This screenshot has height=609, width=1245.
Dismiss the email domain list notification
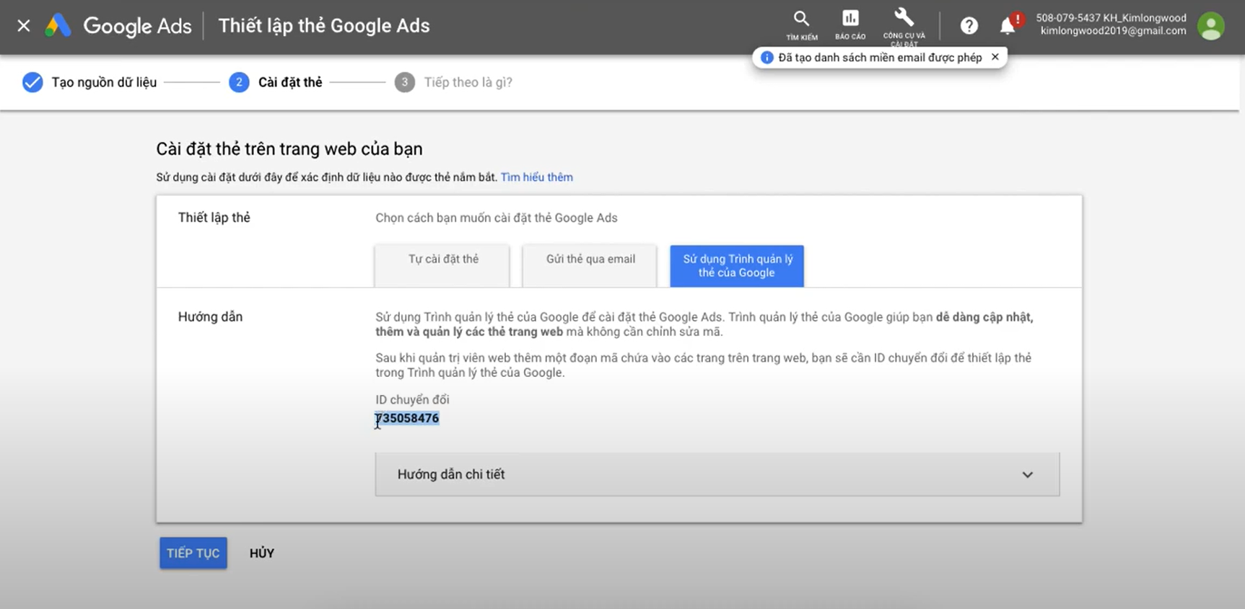pyautogui.click(x=995, y=57)
